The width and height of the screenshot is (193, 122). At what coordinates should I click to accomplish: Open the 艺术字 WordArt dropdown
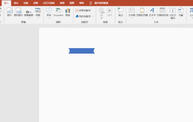click(x=152, y=18)
